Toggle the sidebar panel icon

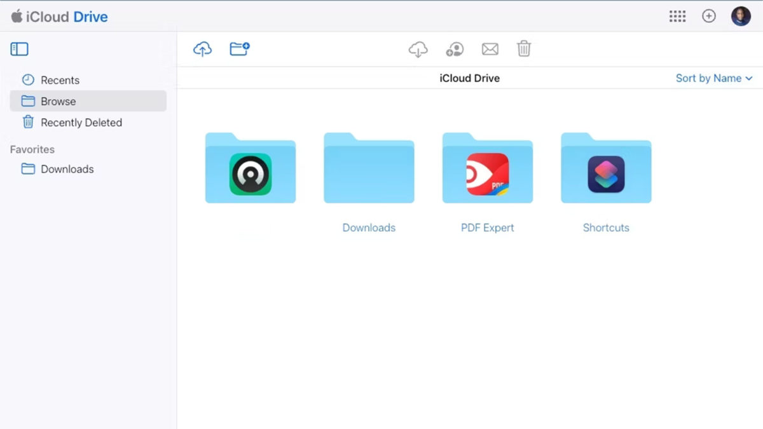pyautogui.click(x=19, y=48)
